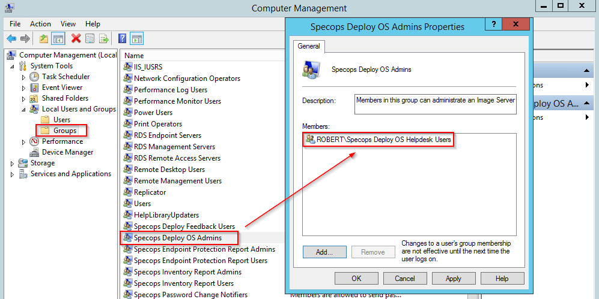The image size is (599, 299).
Task: Expand the Task Scheduler node
Action: click(23, 77)
